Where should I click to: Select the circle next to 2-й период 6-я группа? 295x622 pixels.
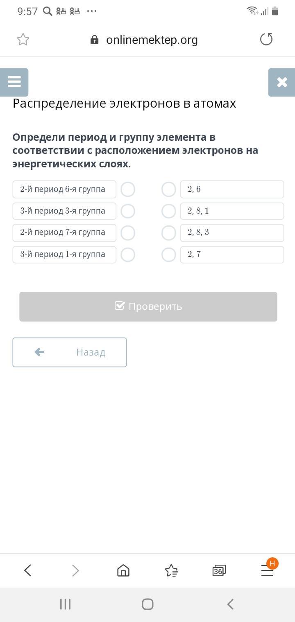(x=128, y=189)
